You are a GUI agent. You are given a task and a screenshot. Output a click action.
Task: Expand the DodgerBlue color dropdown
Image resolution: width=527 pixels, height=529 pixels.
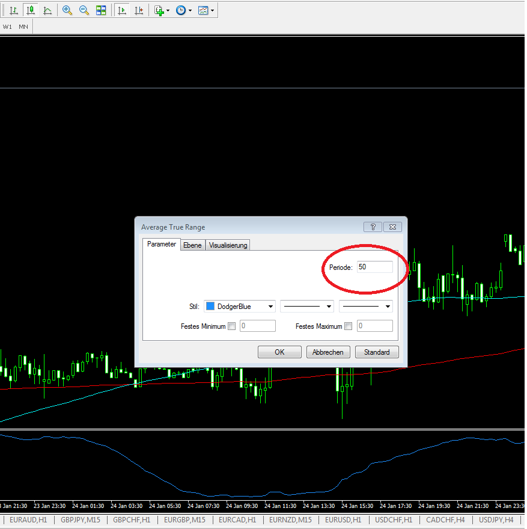pyautogui.click(x=270, y=307)
